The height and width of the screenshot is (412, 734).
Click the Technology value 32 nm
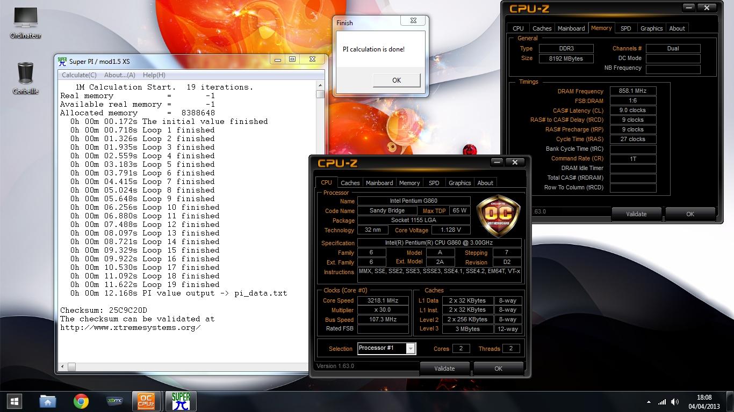pyautogui.click(x=372, y=230)
